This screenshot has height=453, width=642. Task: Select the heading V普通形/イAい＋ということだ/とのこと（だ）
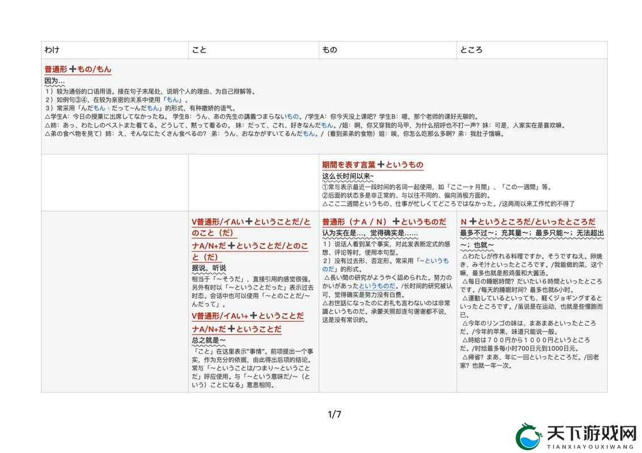point(251,227)
